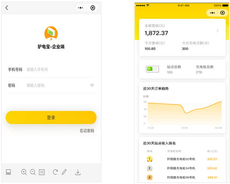Select the pencil edit icon
Image resolution: width=230 pixels, height=184 pixels.
click(64, 172)
